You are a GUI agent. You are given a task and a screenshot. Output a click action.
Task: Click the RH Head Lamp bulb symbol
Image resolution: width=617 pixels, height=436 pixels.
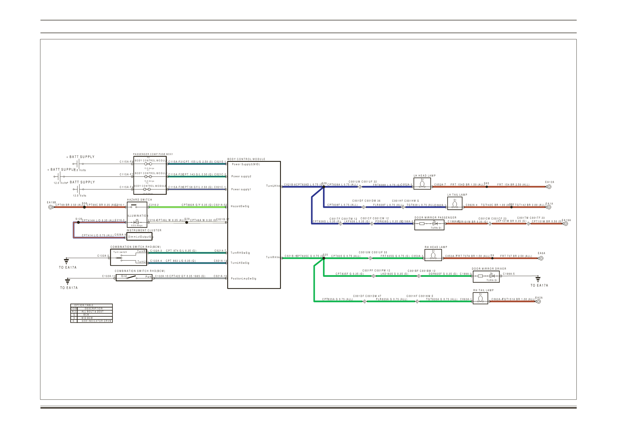(x=433, y=255)
